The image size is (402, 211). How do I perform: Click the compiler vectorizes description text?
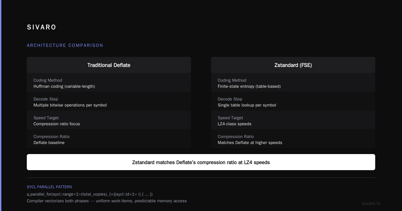click(x=107, y=201)
